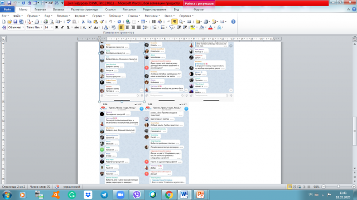
Task: Click the Format Painter brush icon
Action: coord(102,22)
